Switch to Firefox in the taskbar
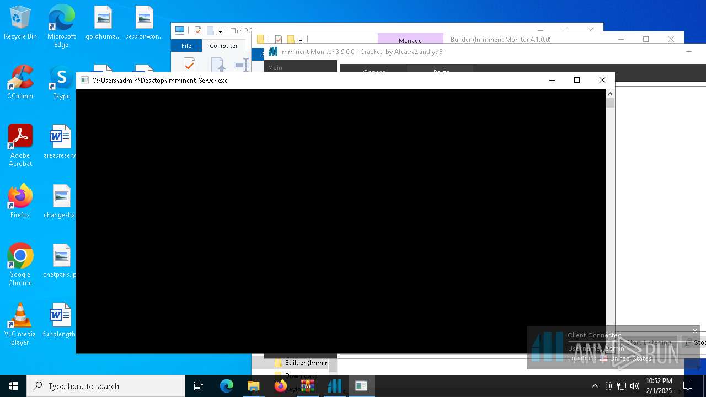This screenshot has width=706, height=397. point(280,386)
